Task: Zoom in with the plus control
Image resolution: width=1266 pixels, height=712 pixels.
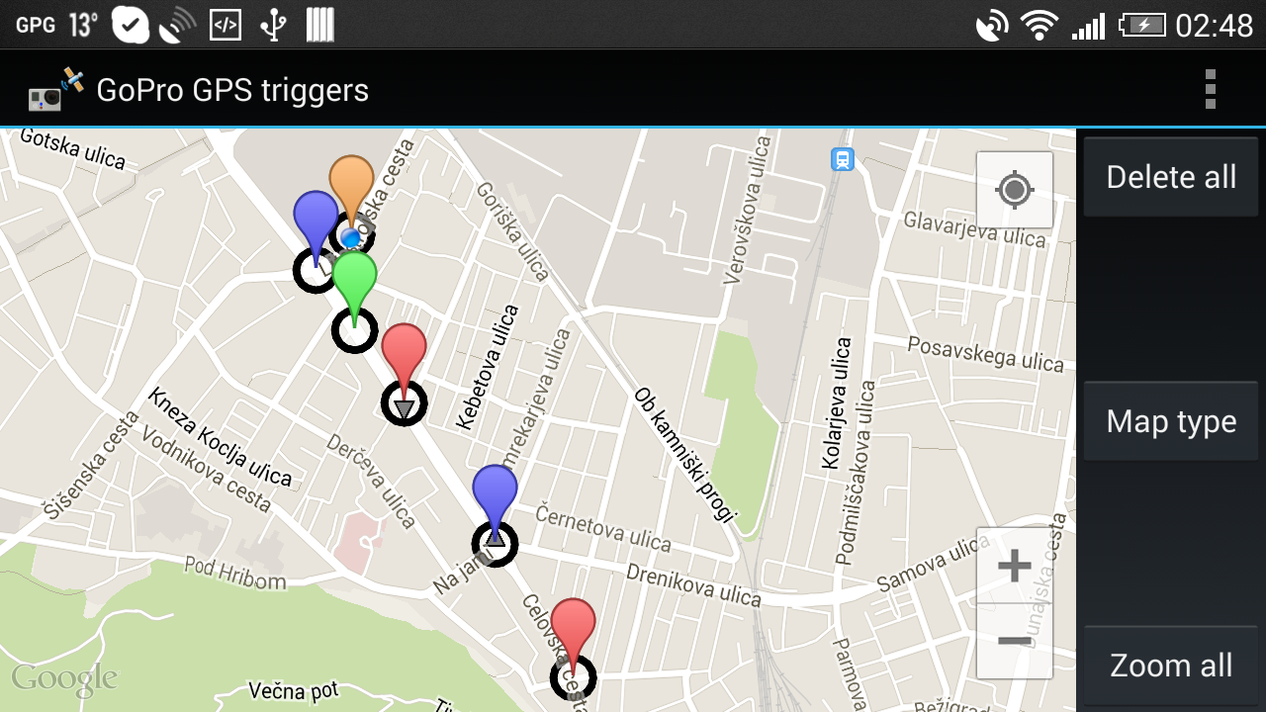Action: [x=1014, y=565]
